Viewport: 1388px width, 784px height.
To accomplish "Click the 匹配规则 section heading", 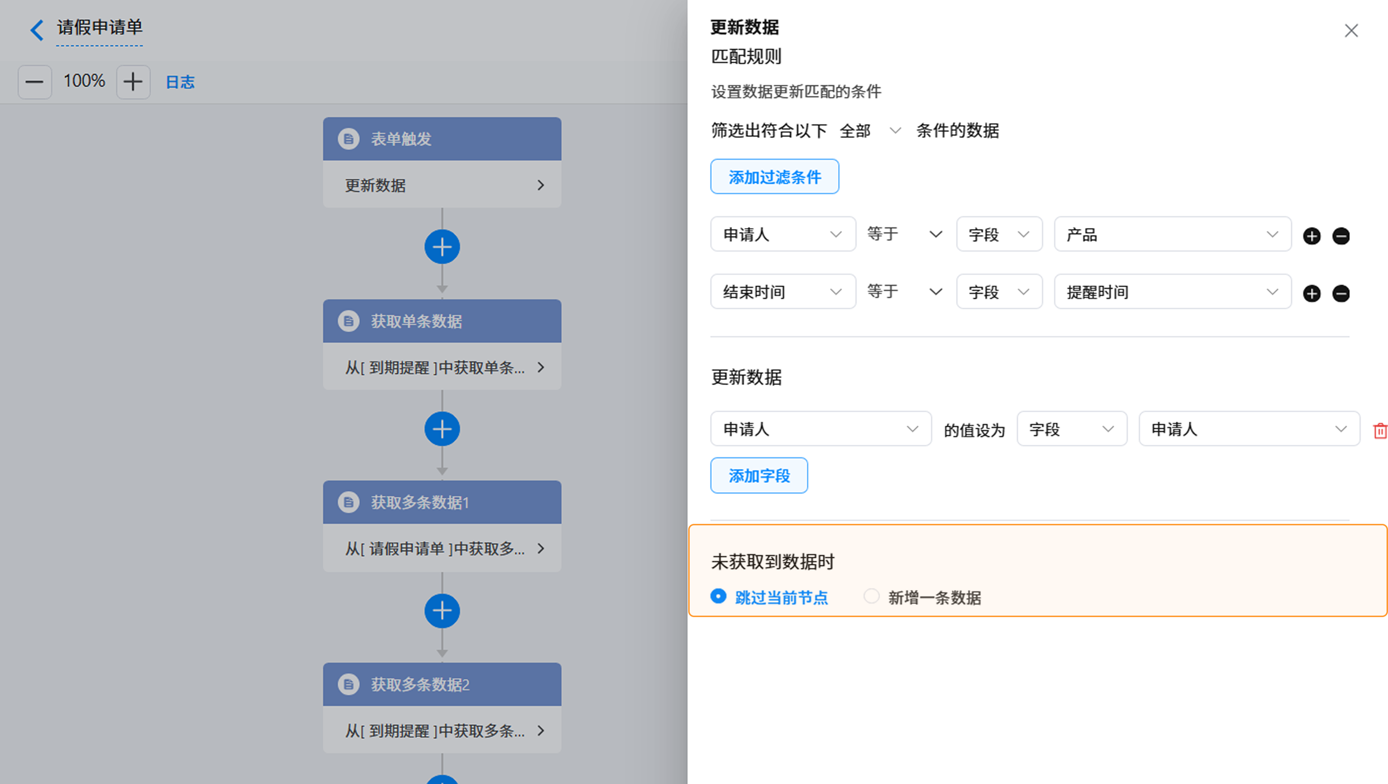I will 746,56.
